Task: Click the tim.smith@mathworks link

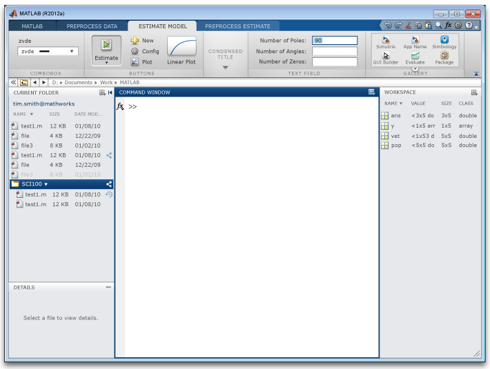Action: pos(43,103)
